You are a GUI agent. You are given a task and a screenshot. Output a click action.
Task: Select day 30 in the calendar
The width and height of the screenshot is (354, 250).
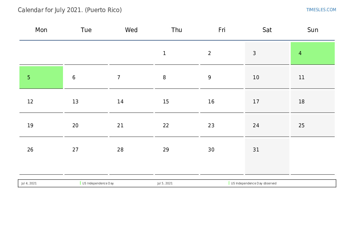pyautogui.click(x=222, y=157)
